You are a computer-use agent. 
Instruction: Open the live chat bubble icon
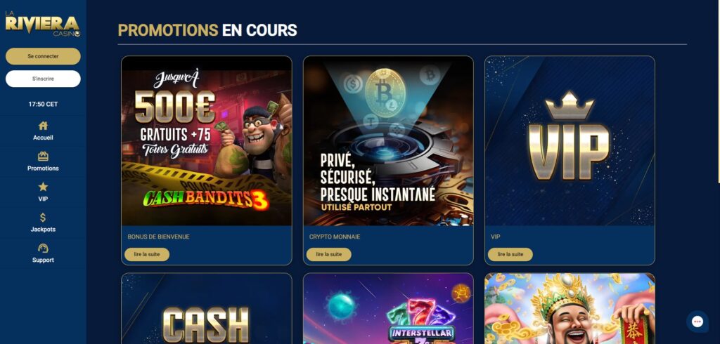(x=697, y=322)
